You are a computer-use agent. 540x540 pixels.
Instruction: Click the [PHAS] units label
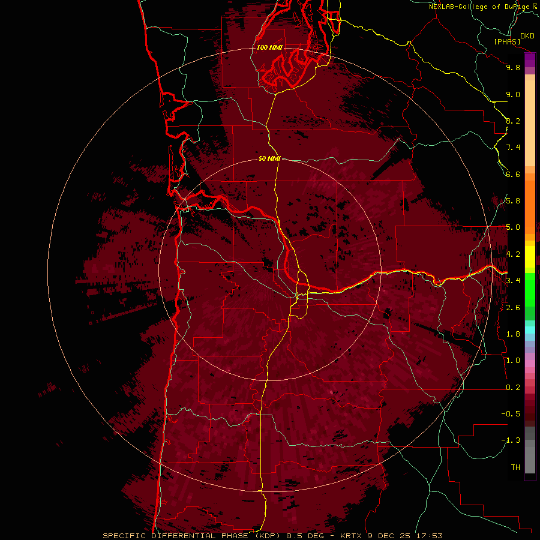point(507,41)
